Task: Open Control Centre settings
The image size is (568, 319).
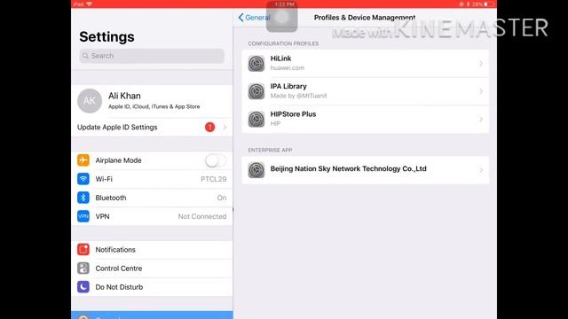Action: pos(152,268)
